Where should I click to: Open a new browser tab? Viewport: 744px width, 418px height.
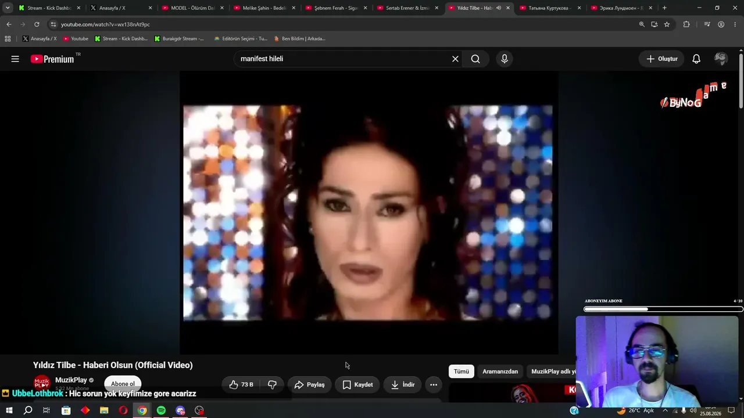click(x=664, y=8)
